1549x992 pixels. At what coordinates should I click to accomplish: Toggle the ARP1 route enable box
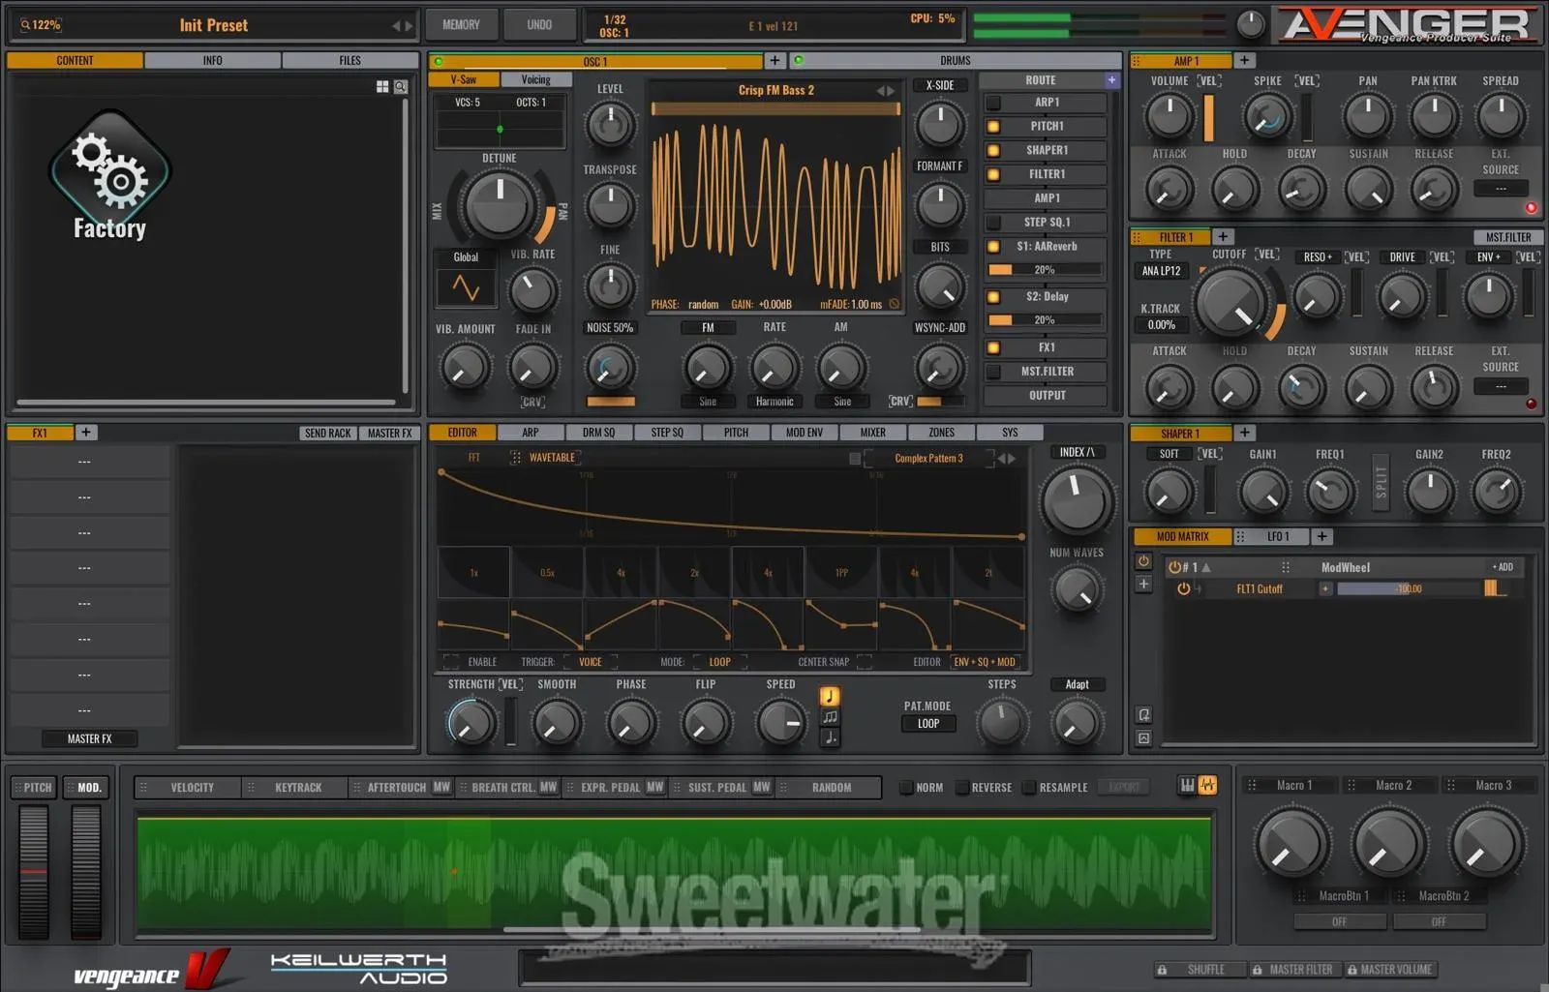point(993,102)
